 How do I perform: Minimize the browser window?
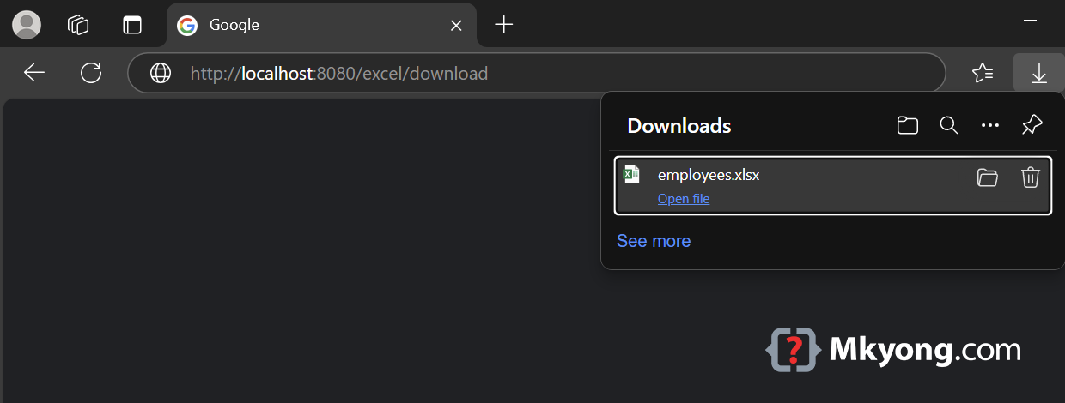tap(1031, 19)
